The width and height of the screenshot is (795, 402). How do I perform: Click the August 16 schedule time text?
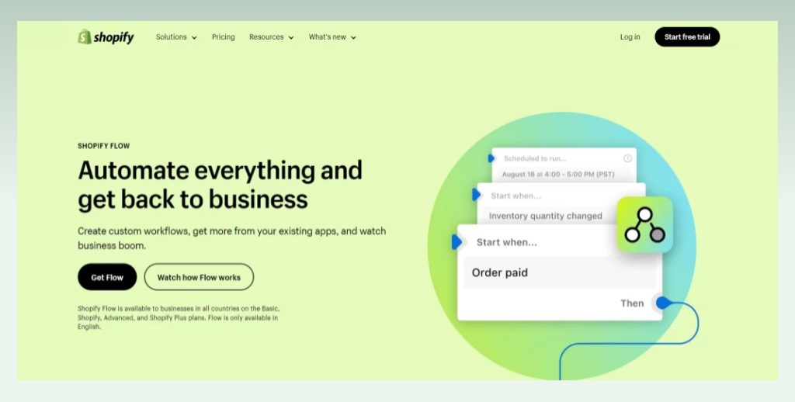558,175
